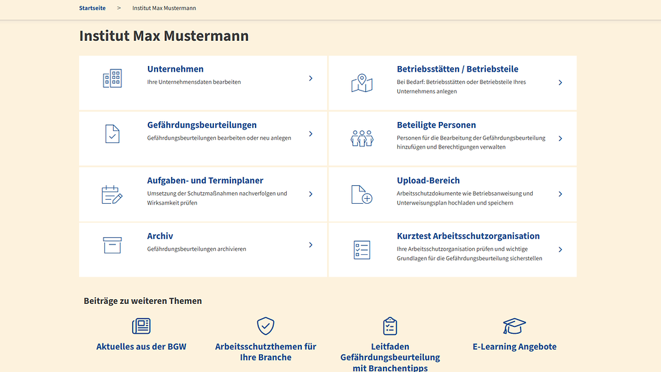Open the Betriebsstätten / Betriebsteile heading
The width and height of the screenshot is (661, 372).
pyautogui.click(x=457, y=69)
